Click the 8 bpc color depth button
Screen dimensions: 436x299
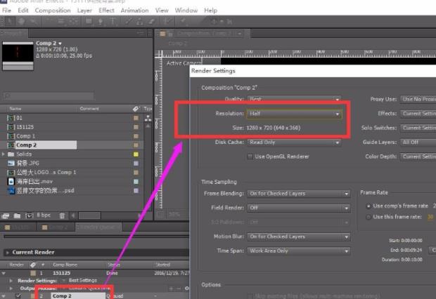pos(44,215)
